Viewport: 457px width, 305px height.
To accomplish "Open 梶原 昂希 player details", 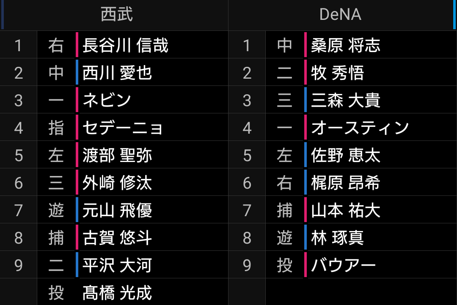I will coord(346,183).
